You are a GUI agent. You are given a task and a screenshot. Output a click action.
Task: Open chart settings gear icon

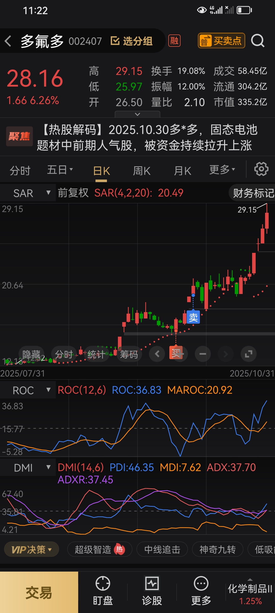[261, 169]
